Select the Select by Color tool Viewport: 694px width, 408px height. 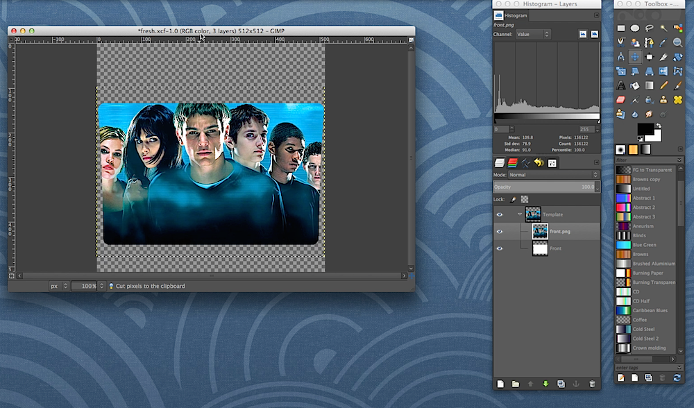coord(677,28)
